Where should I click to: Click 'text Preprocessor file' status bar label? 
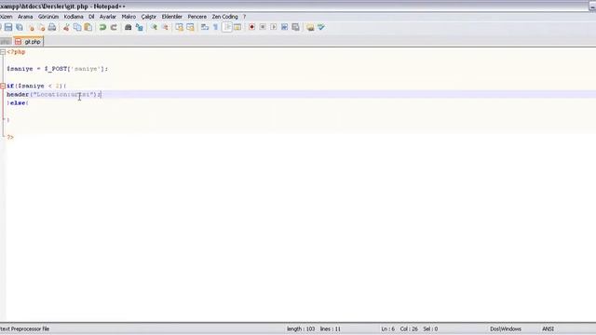25,328
